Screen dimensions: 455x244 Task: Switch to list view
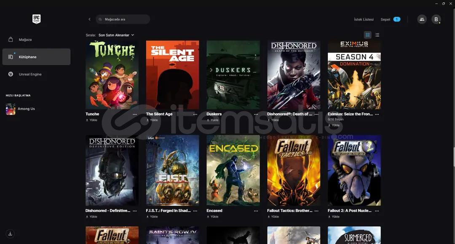(377, 35)
